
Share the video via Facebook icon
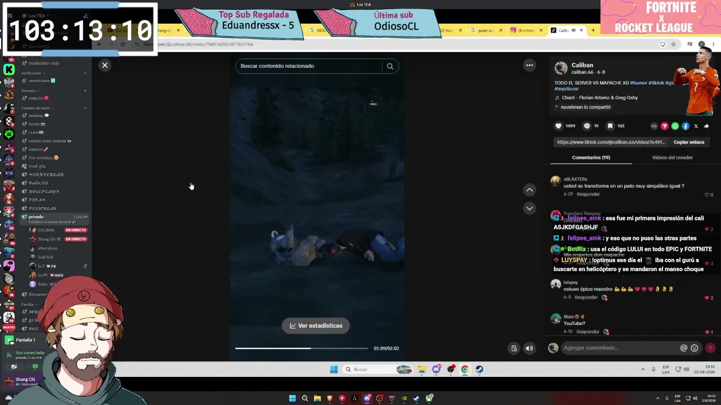[x=686, y=126]
